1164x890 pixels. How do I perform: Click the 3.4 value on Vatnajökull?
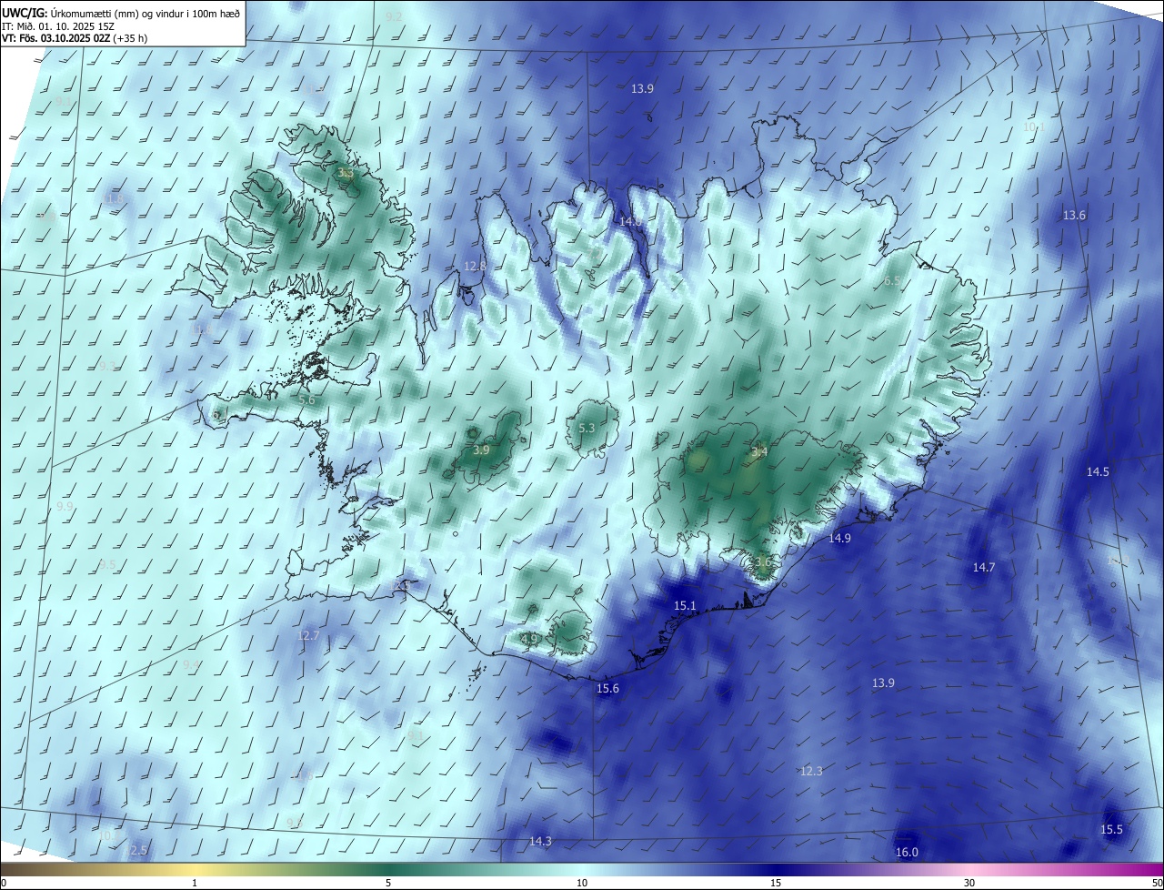[x=759, y=451]
